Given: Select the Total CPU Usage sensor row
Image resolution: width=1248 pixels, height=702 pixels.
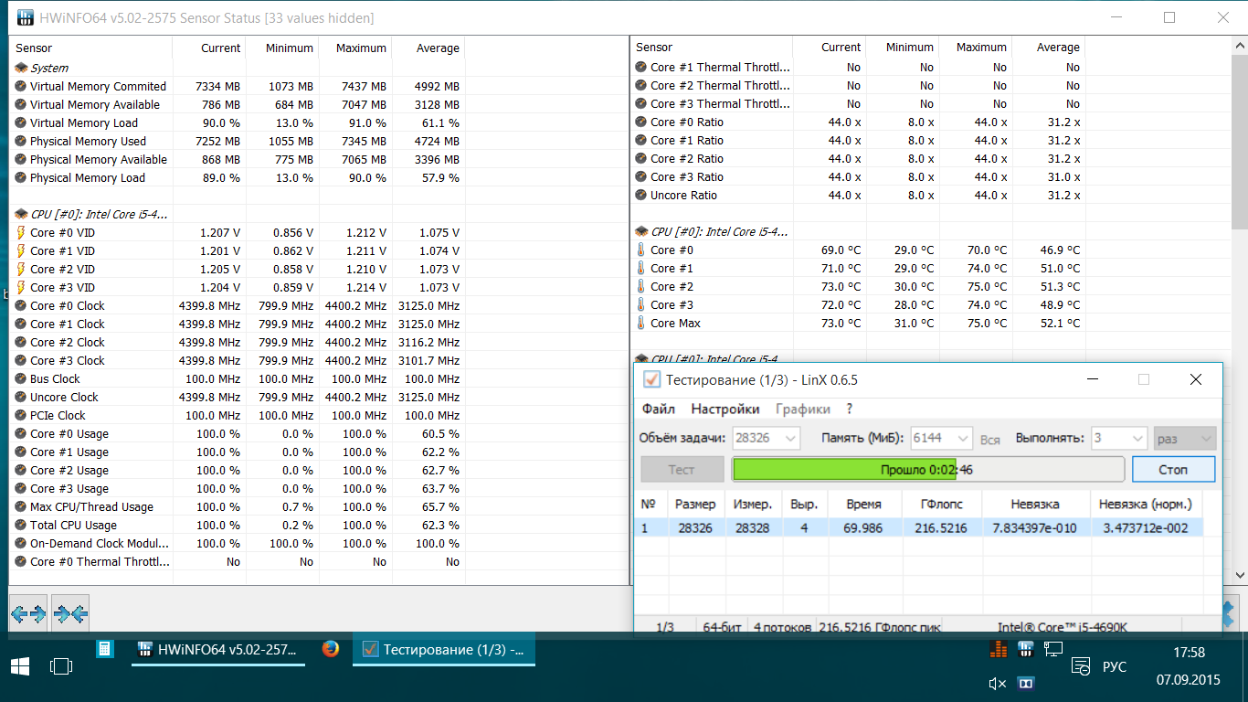Looking at the screenshot, I should [238, 525].
